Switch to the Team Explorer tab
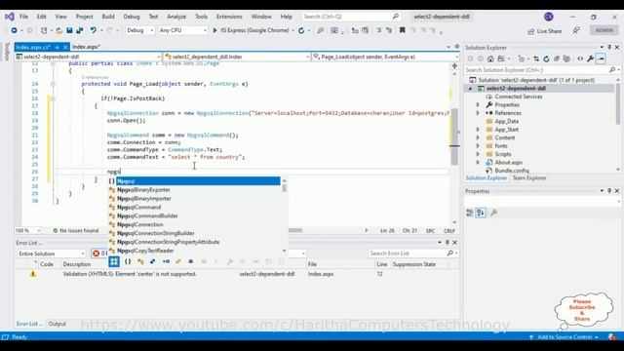This screenshot has width=624, height=351. click(529, 177)
